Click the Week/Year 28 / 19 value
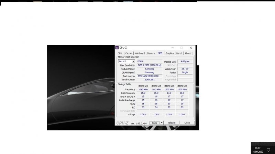This screenshot has width=275, height=154. (x=185, y=69)
